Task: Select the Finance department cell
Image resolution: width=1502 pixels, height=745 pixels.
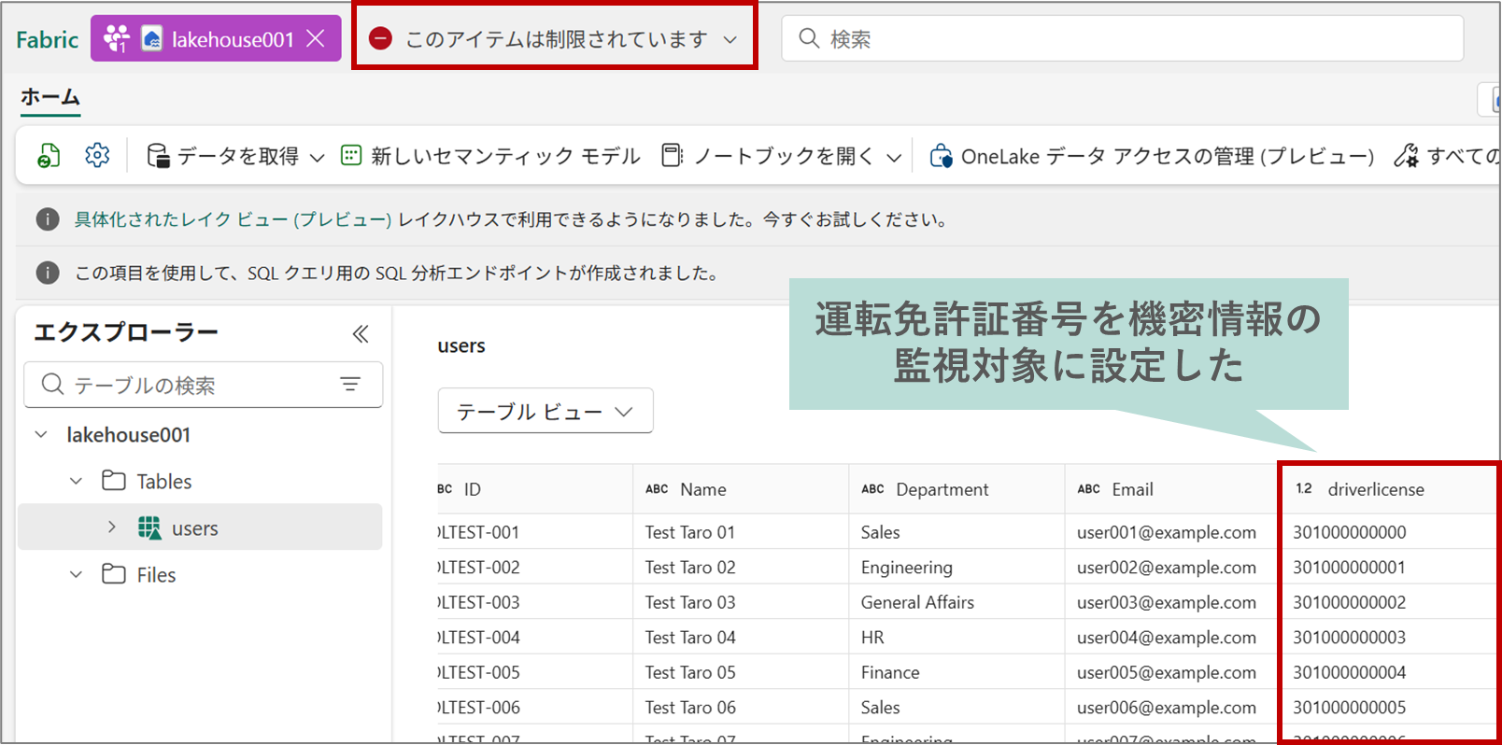Action: pos(956,672)
